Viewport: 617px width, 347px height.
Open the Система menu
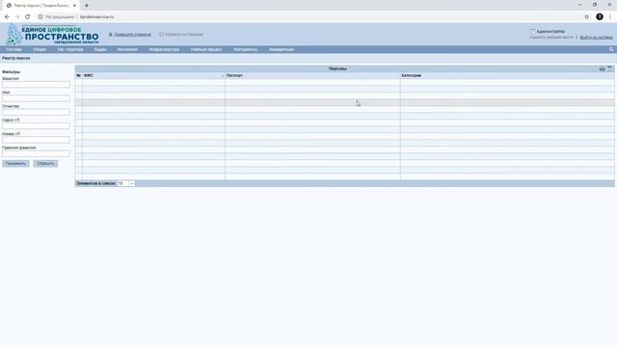[x=14, y=49]
